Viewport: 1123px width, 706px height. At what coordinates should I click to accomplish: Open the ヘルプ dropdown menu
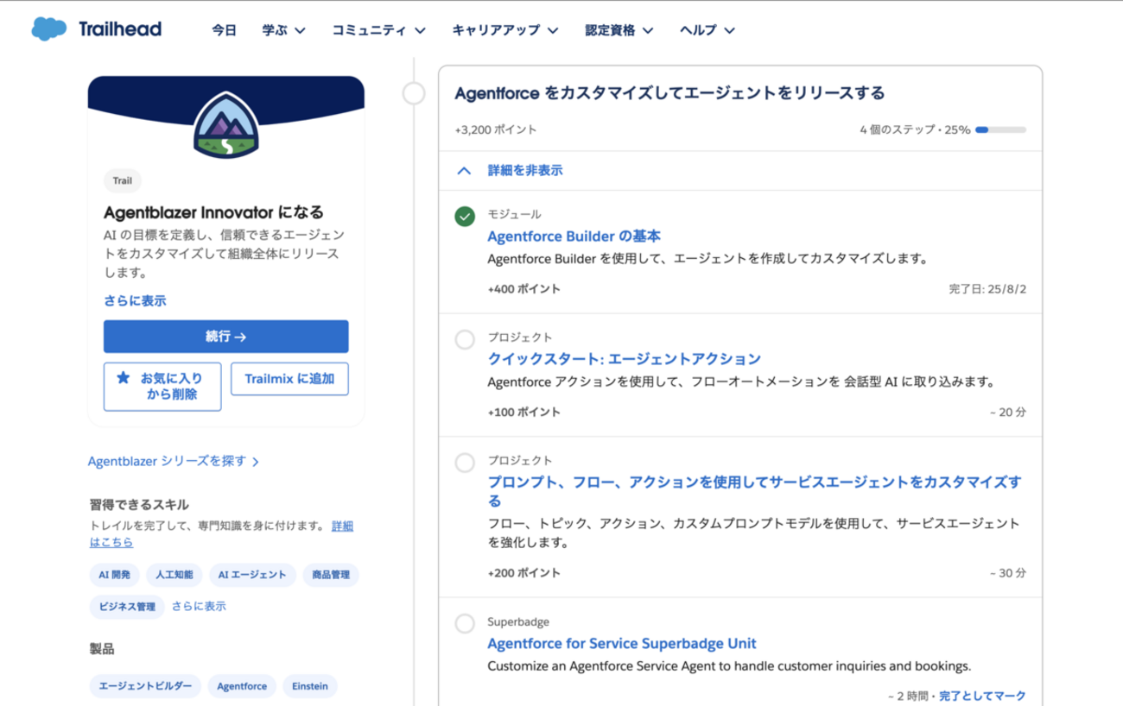[x=707, y=30]
